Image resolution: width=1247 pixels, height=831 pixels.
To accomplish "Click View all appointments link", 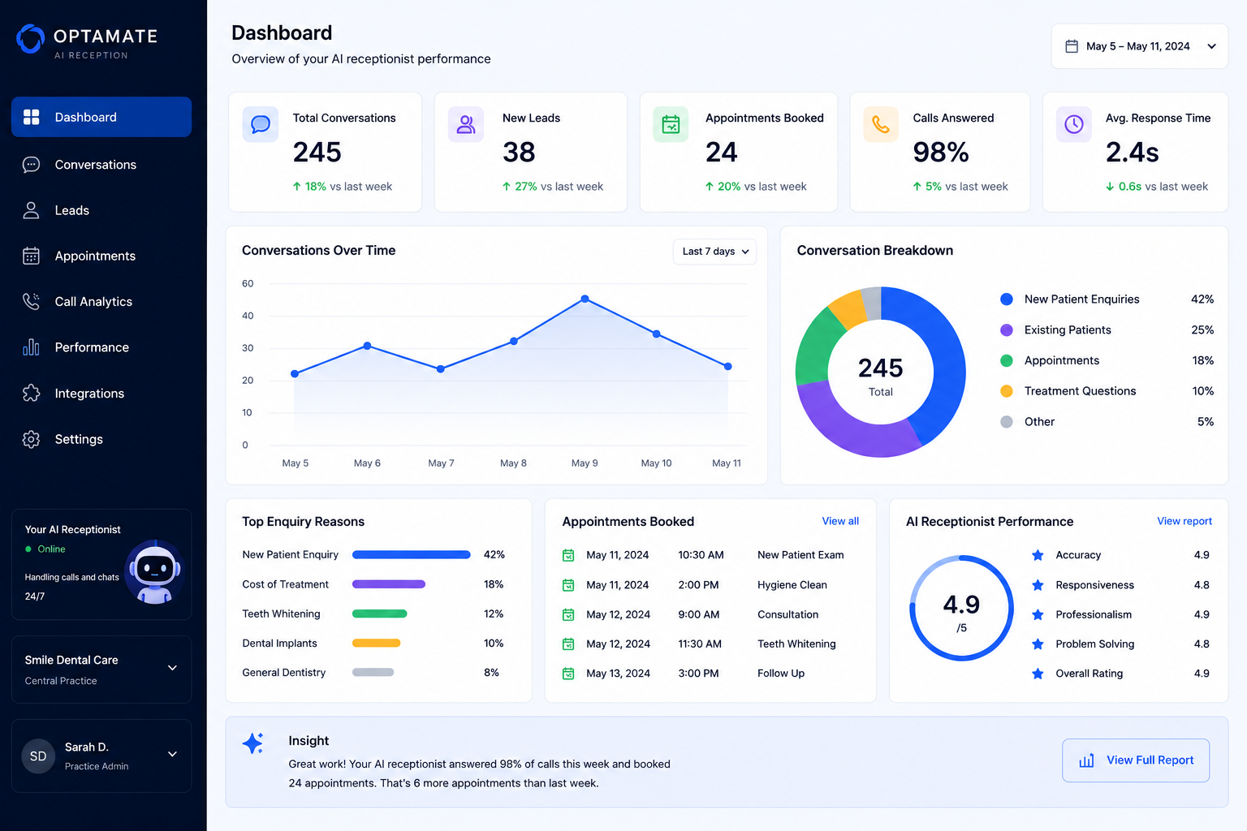I will click(x=840, y=521).
